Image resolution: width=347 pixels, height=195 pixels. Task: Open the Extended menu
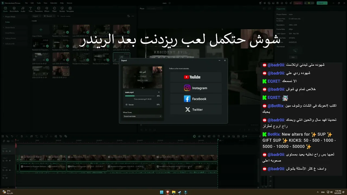click(54, 3)
